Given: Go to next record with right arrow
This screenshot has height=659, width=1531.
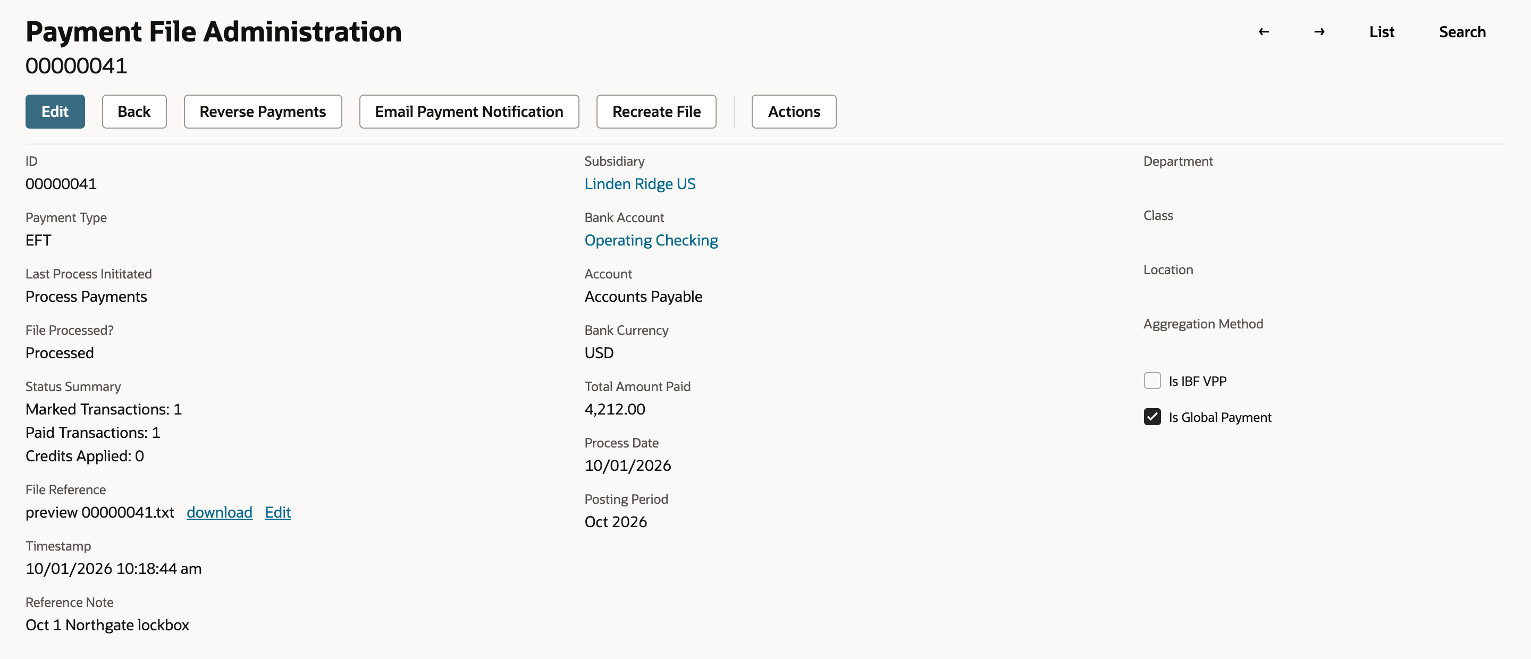Looking at the screenshot, I should 1319,31.
